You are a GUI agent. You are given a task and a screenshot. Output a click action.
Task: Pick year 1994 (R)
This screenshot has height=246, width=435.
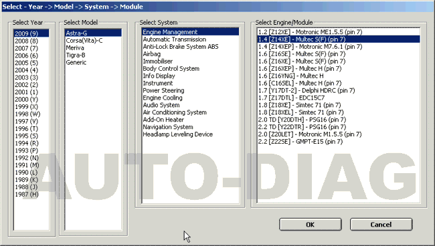click(31, 143)
